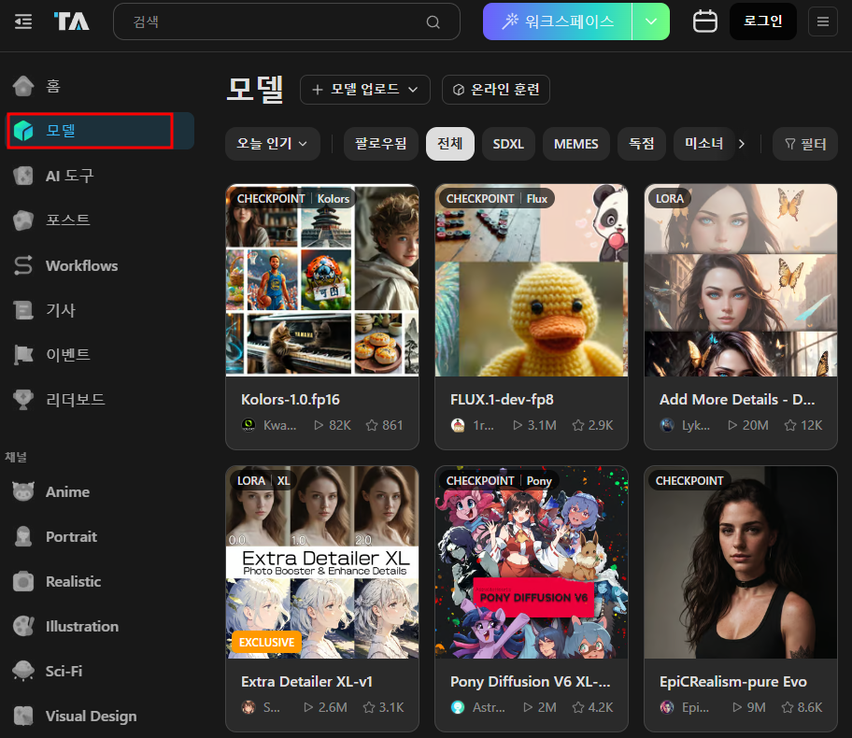Click author avatar on Add More Details card
Viewport: 852px width, 738px height.
tap(667, 425)
